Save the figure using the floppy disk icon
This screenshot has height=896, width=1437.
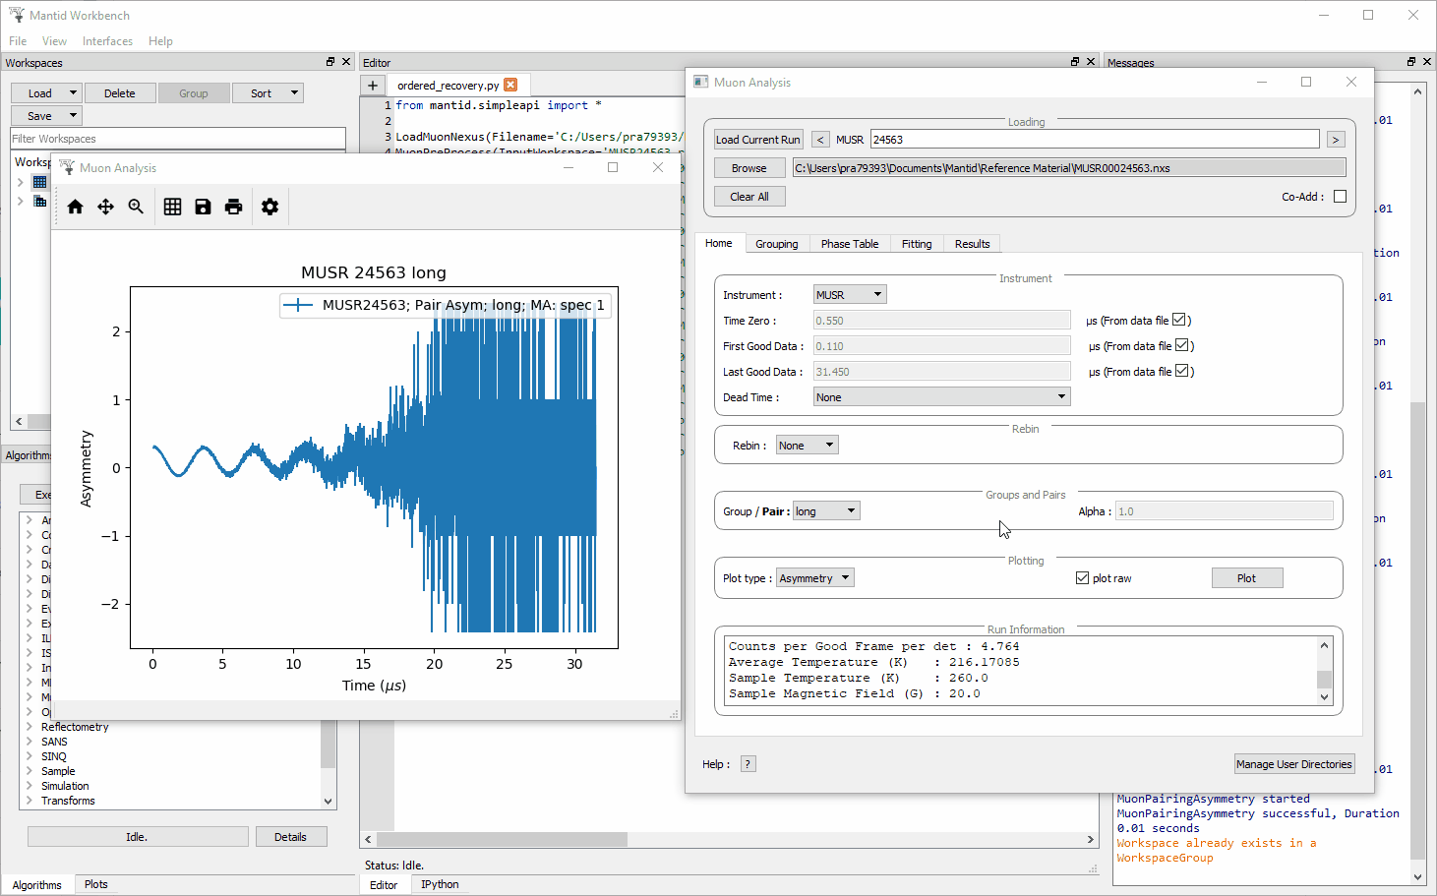pyautogui.click(x=203, y=207)
